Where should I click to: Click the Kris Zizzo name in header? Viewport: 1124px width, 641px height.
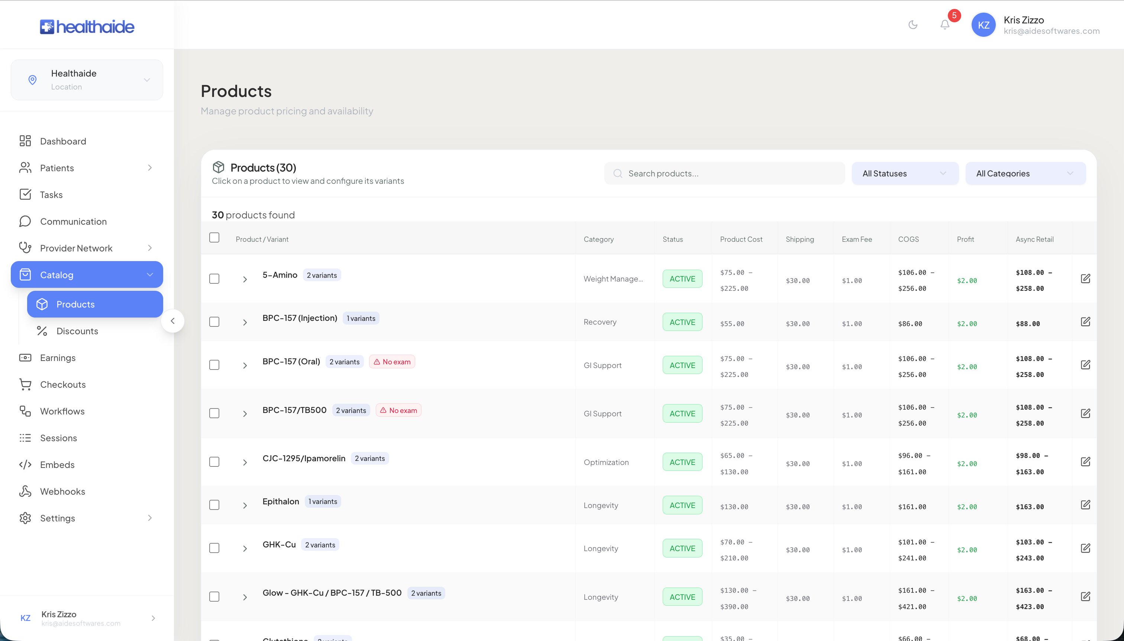tap(1024, 20)
